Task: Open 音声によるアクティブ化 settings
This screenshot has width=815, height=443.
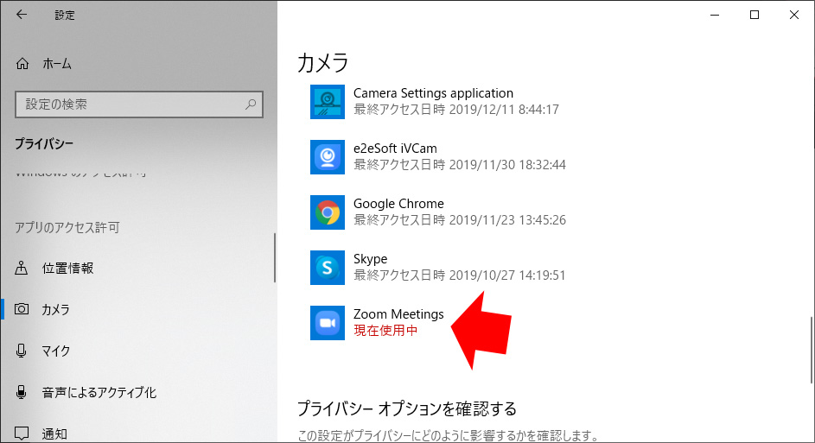Action: click(99, 392)
